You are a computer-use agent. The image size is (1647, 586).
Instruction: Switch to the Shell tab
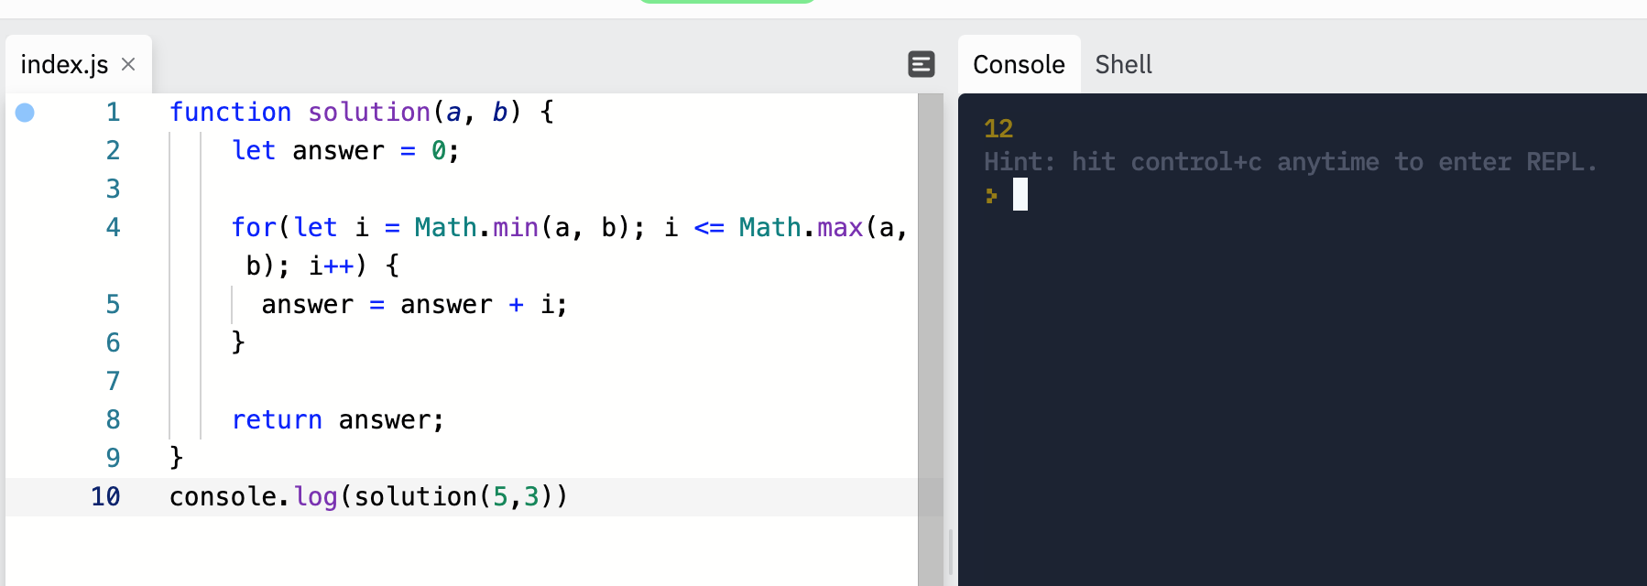[1123, 64]
